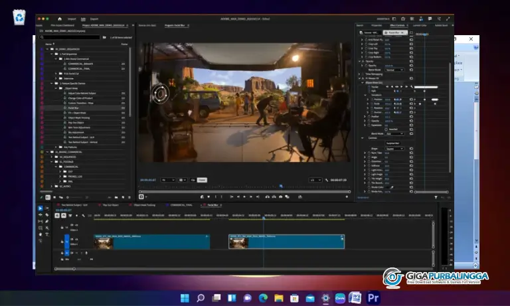Toggle Linked Selection in Timeline
Viewport: 510px width, 306px height.
[x=70, y=215]
